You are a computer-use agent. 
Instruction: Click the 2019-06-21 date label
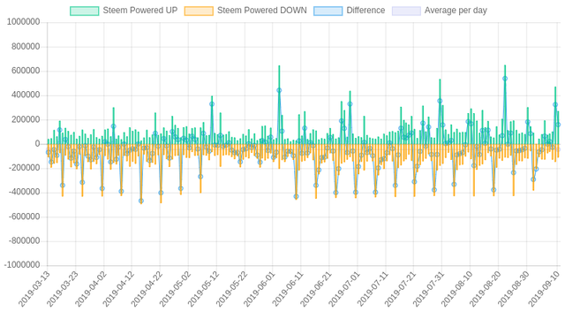point(316,289)
